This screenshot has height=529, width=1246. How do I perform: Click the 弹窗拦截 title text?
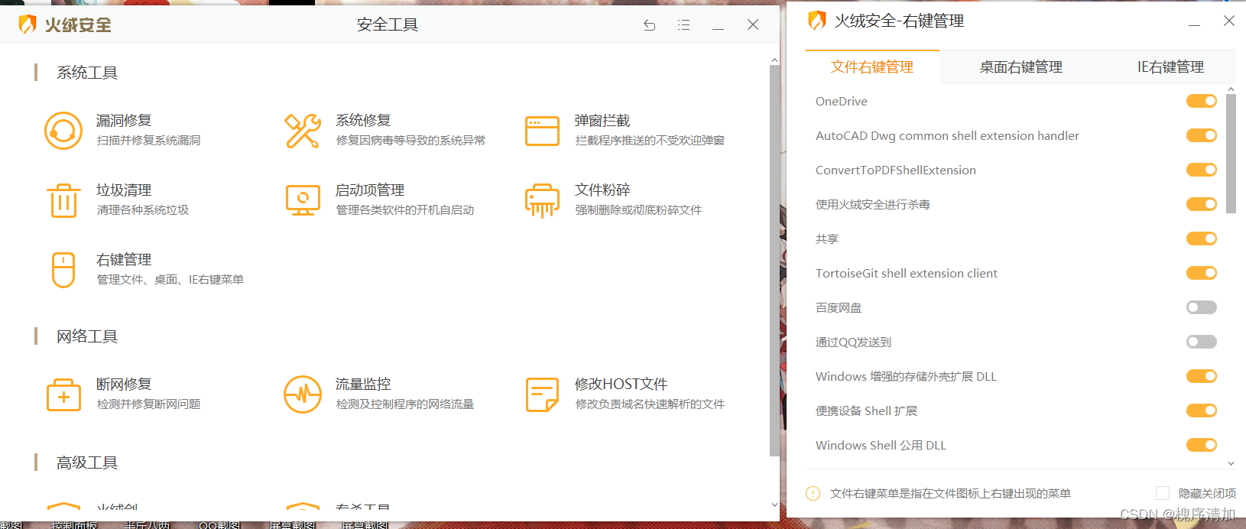602,121
